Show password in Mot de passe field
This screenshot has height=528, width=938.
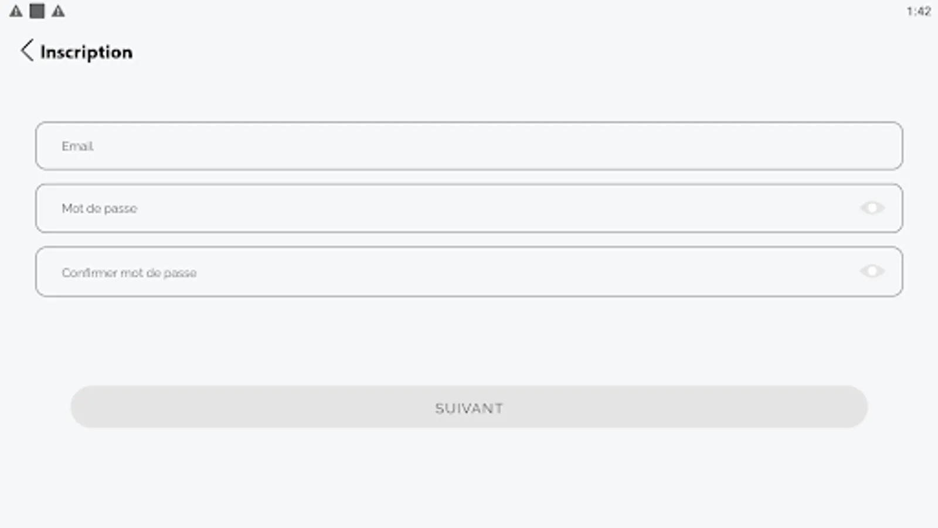(x=872, y=208)
